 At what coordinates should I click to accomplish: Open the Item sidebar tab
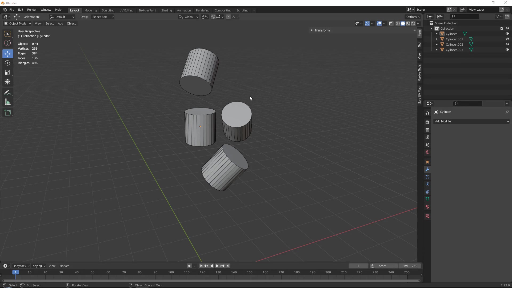click(419, 33)
